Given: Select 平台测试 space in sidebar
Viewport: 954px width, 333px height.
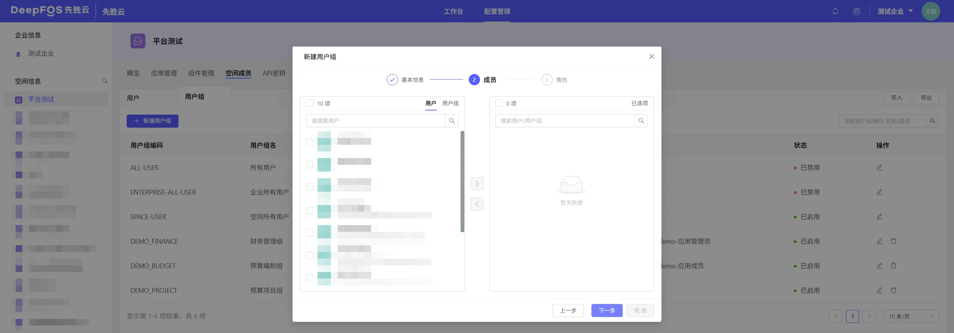Looking at the screenshot, I should coord(56,99).
